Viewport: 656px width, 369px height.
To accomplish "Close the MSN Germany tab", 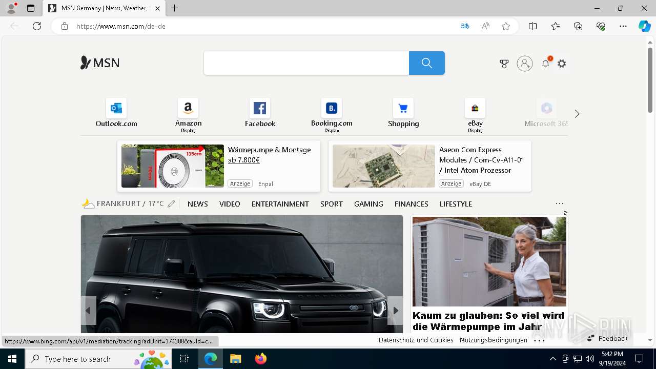I will coord(158,8).
